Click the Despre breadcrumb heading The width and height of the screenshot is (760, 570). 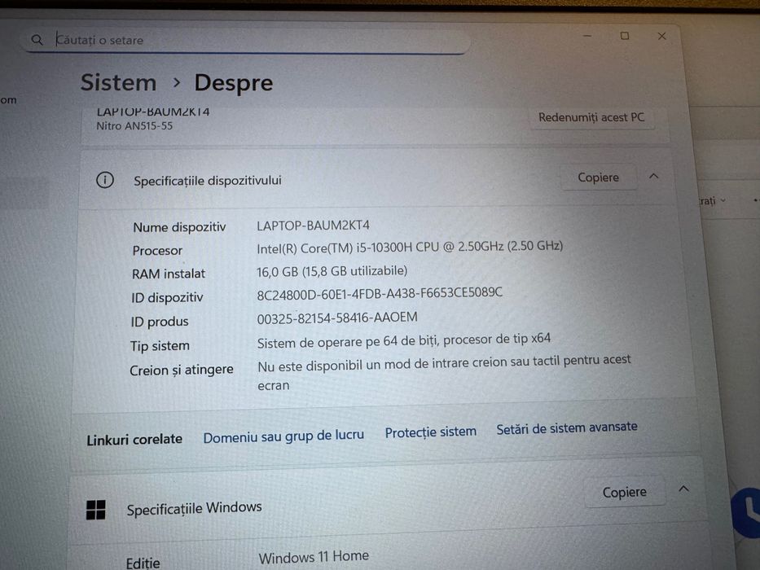(234, 83)
